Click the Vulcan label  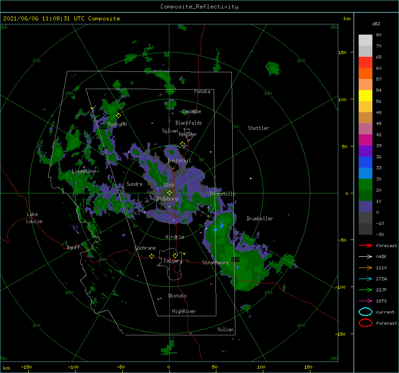pyautogui.click(x=226, y=330)
